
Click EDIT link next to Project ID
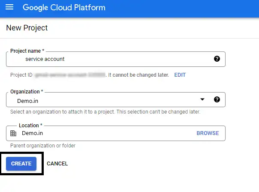(180, 75)
